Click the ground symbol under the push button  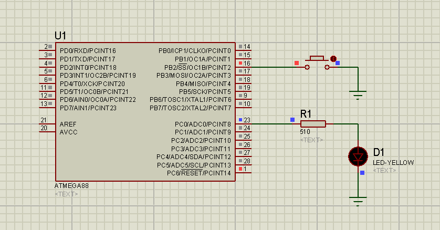pos(358,95)
